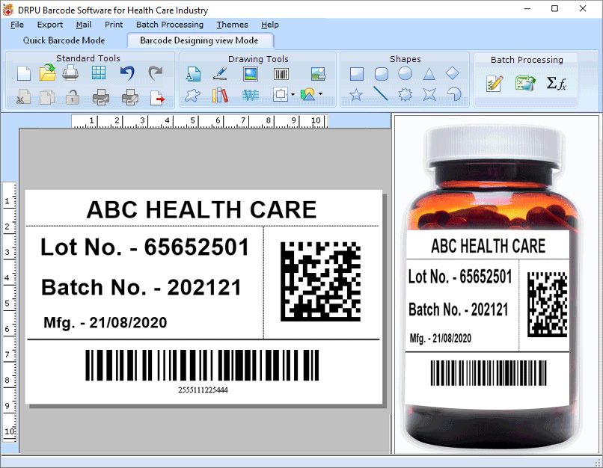Select the 2D data matrix barcode on the label

coord(320,281)
